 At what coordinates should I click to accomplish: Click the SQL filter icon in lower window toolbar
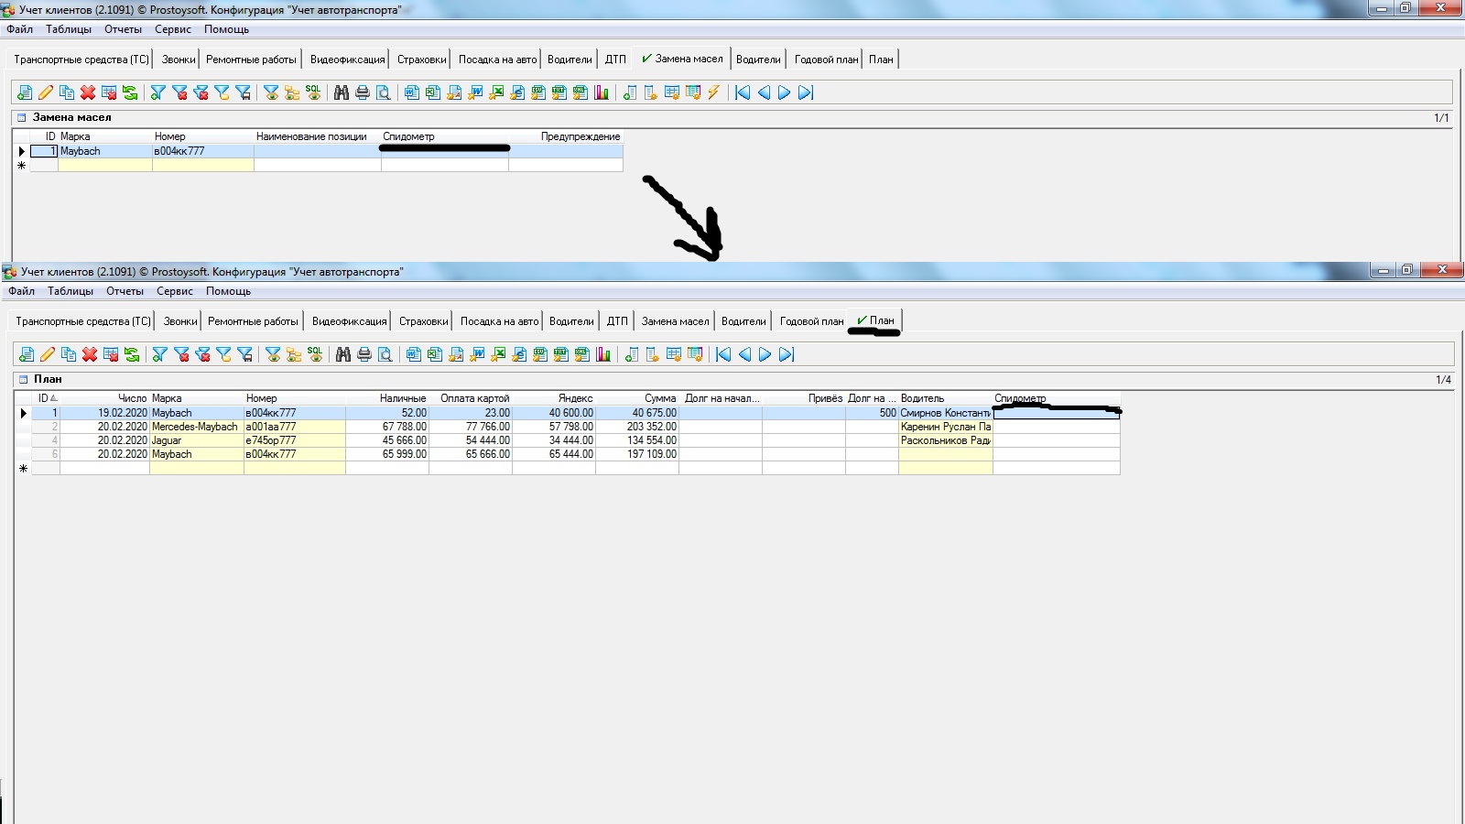coord(315,354)
